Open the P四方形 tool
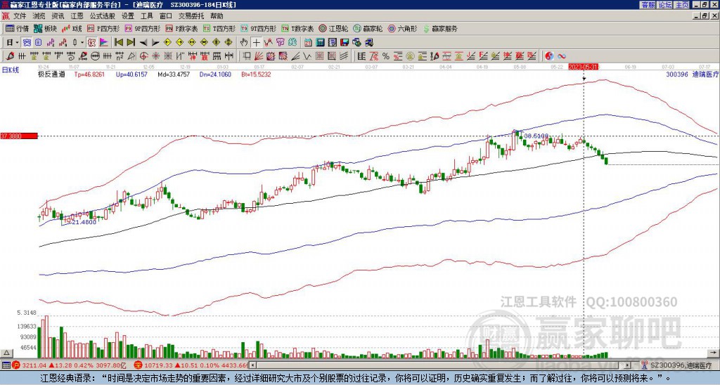 tap(103, 28)
